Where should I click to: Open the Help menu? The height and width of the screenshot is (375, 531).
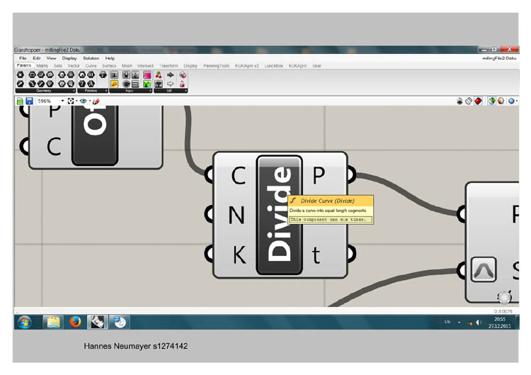coord(110,58)
